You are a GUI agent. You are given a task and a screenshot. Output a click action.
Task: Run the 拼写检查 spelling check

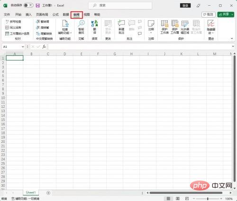pyautogui.click(x=13, y=22)
